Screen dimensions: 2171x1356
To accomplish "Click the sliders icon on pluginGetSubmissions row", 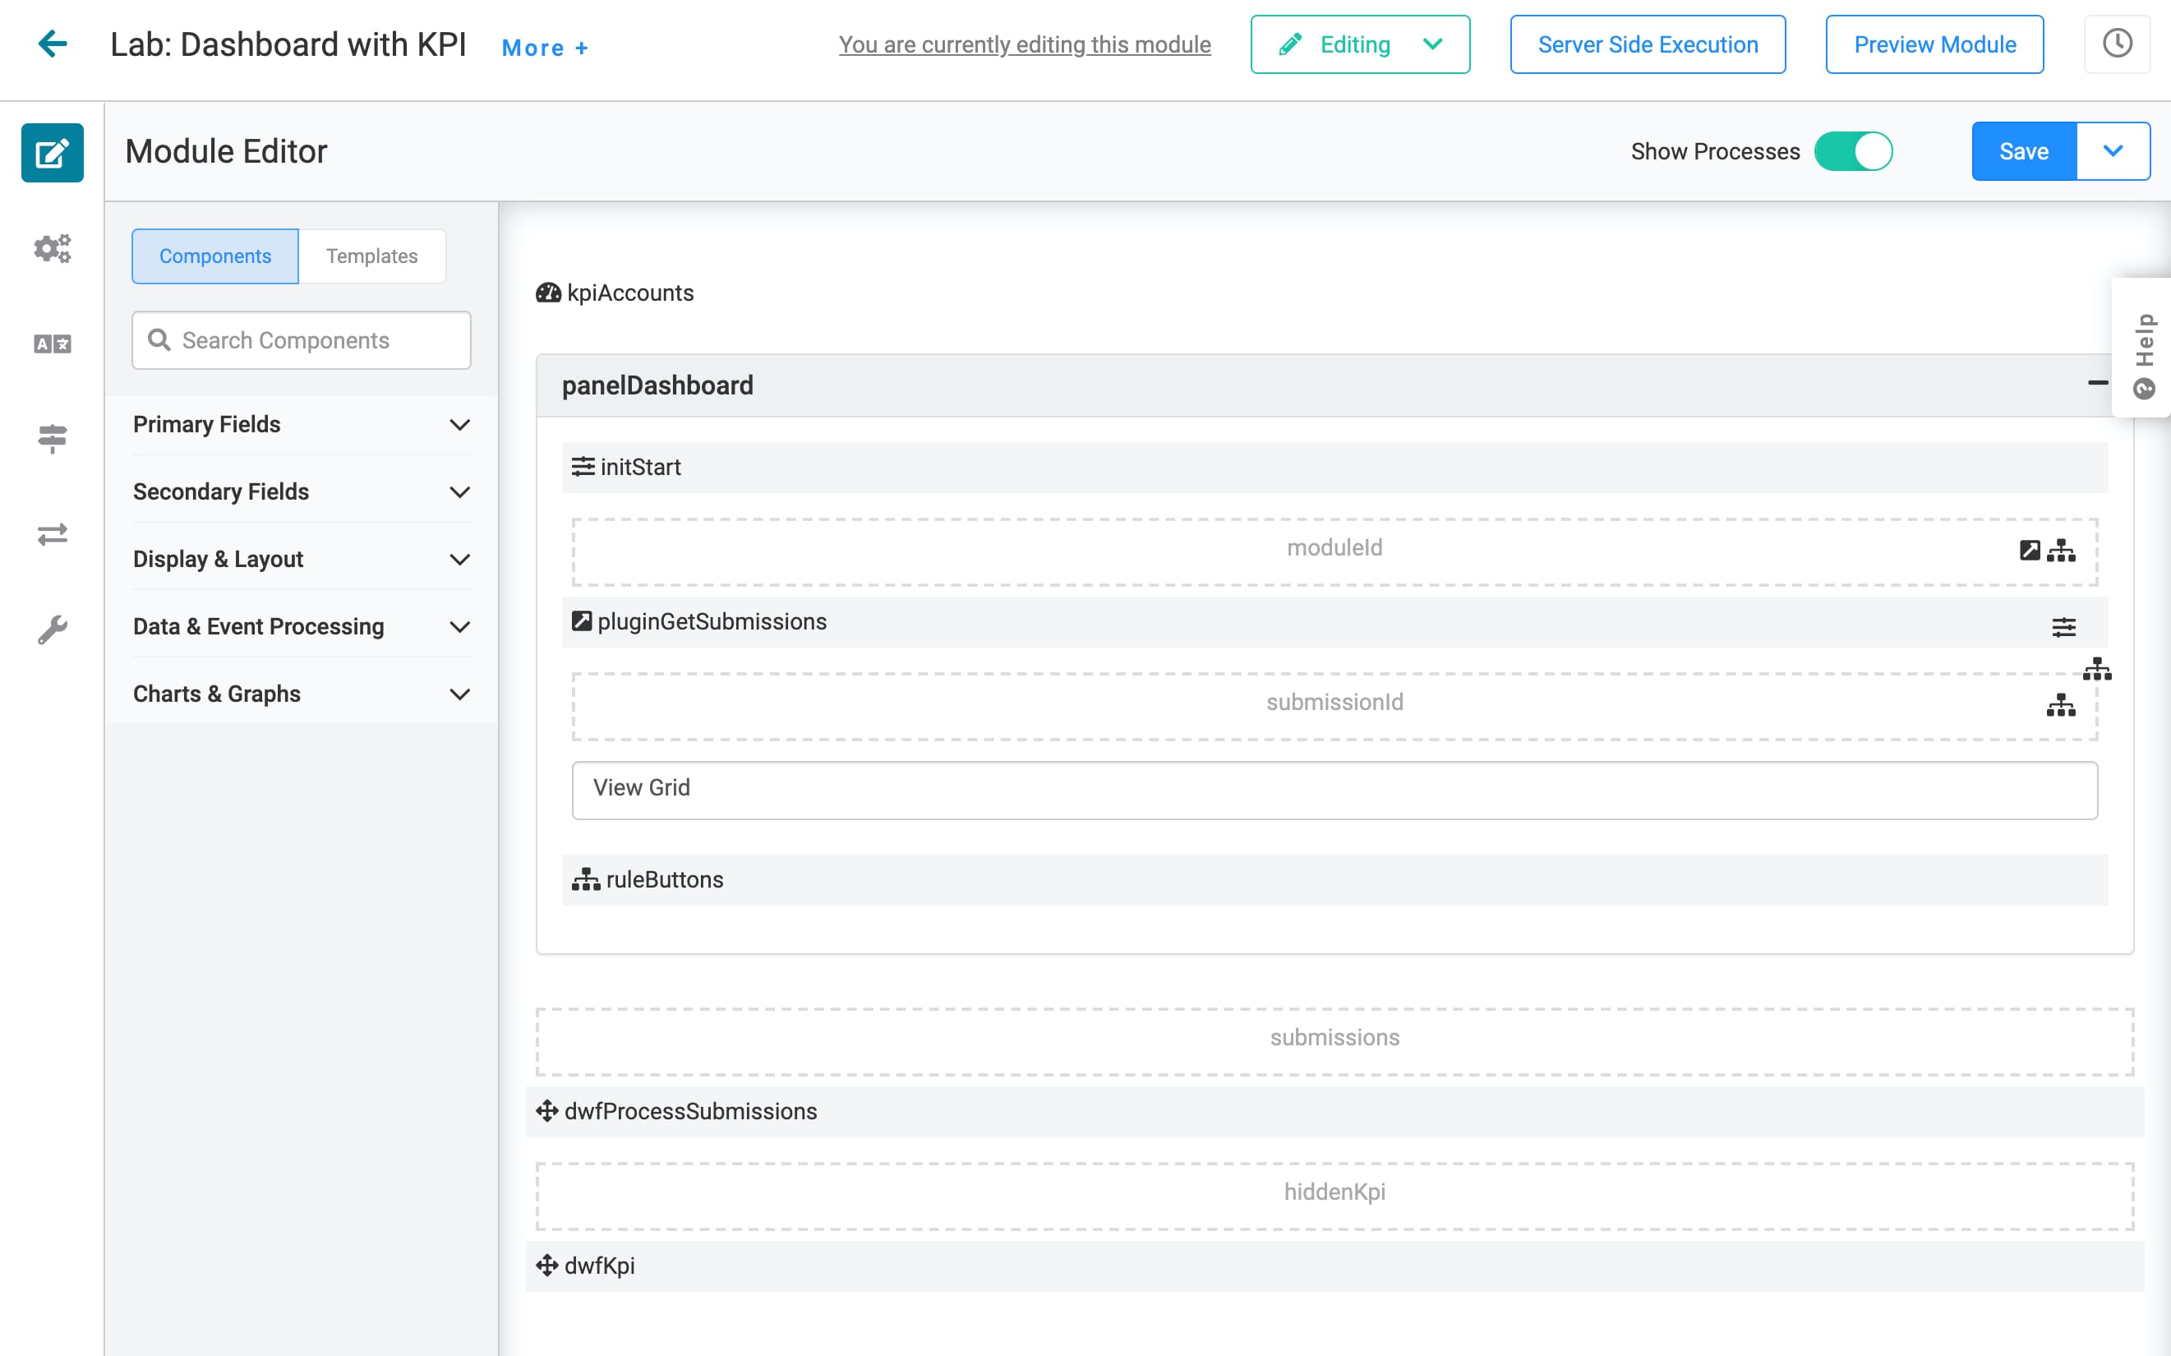I will [x=2063, y=627].
